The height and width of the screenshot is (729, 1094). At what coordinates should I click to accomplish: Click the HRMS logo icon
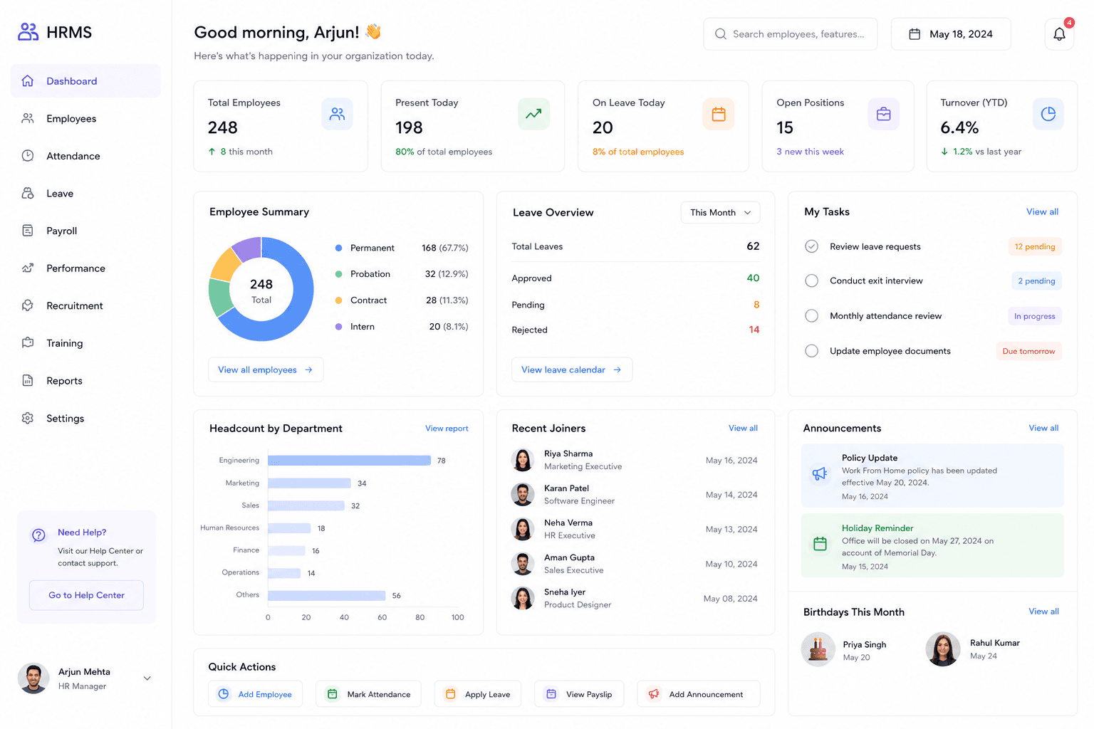[28, 32]
